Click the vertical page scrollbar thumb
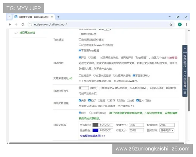Viewport: 196px width, 157px height. click(189, 94)
